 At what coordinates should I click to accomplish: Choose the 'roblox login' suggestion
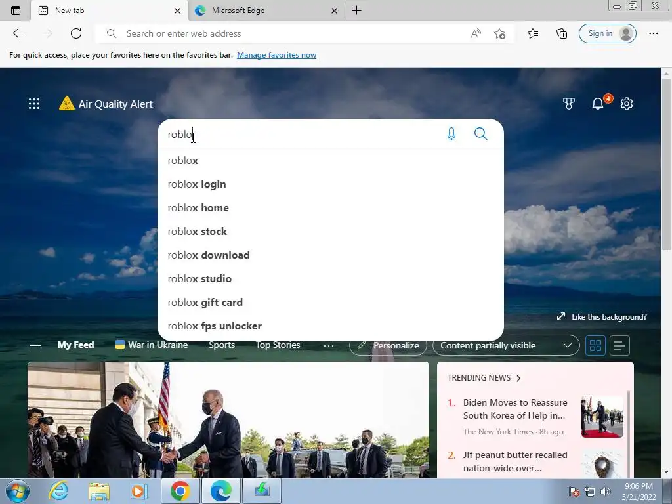(x=331, y=184)
